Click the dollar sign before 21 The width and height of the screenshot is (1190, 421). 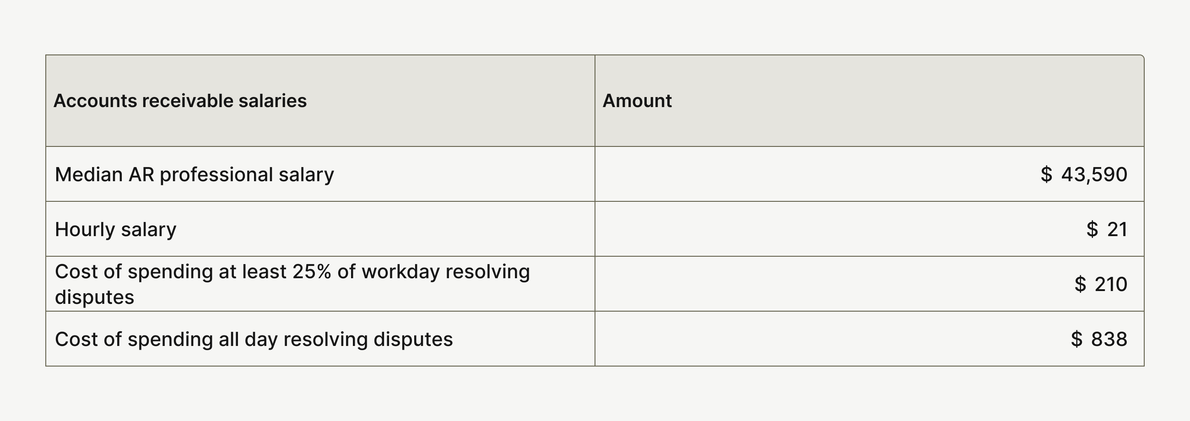[1092, 229]
